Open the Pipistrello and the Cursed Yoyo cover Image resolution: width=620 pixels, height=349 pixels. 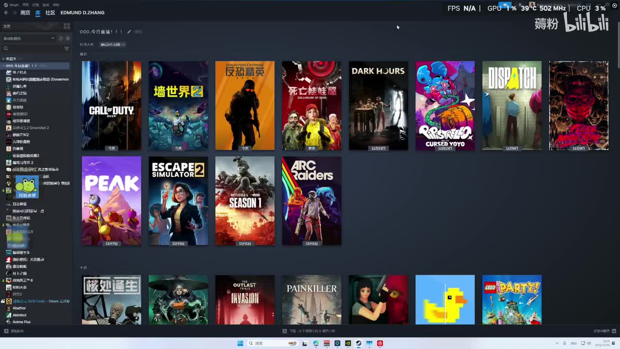tap(445, 105)
